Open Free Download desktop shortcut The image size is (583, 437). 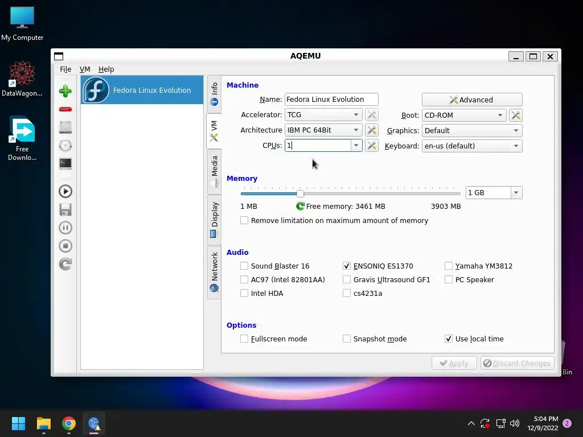(x=22, y=139)
